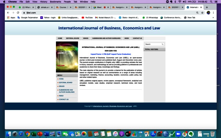Screen dimensions: 221x138
Task: Bookmark this page with the star icon
Action: click(x=202, y=12)
